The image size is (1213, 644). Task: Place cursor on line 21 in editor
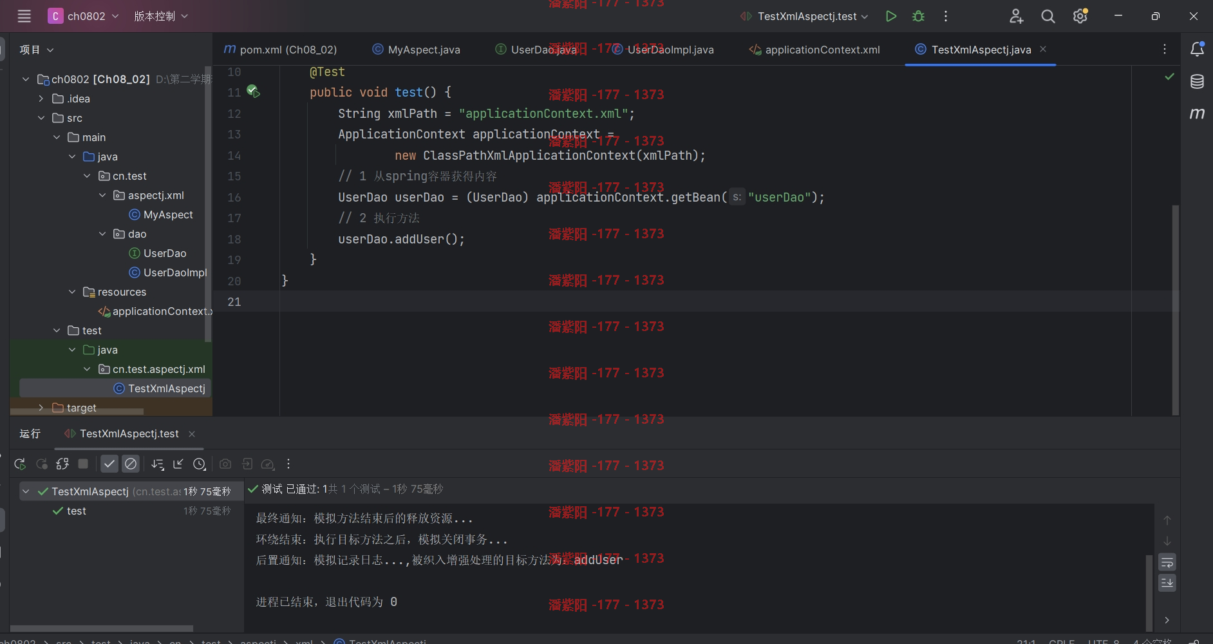(x=705, y=301)
